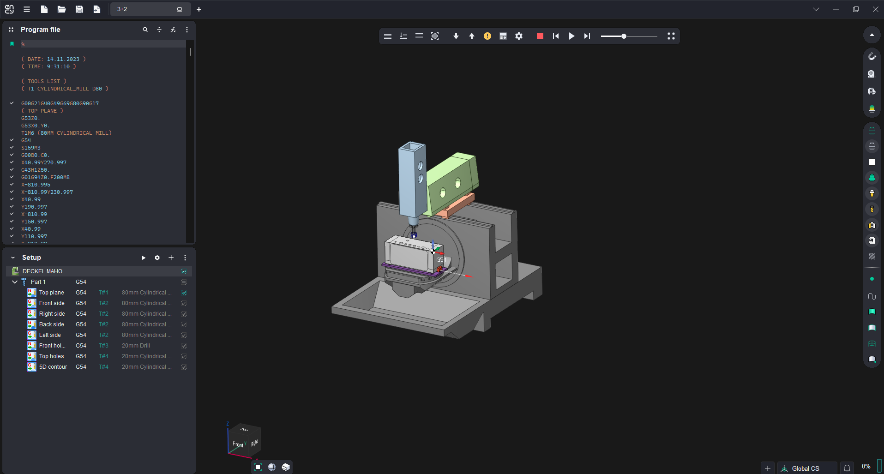
Task: Click the save file icon
Action: (79, 9)
